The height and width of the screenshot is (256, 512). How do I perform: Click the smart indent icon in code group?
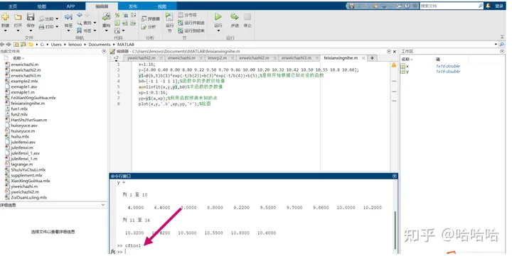tap(117, 23)
